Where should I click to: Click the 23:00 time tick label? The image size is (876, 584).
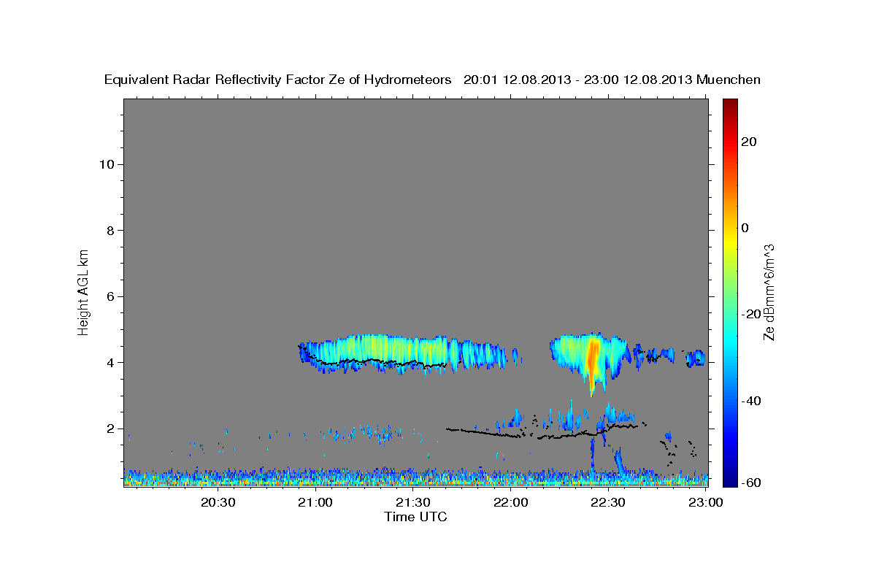[706, 502]
